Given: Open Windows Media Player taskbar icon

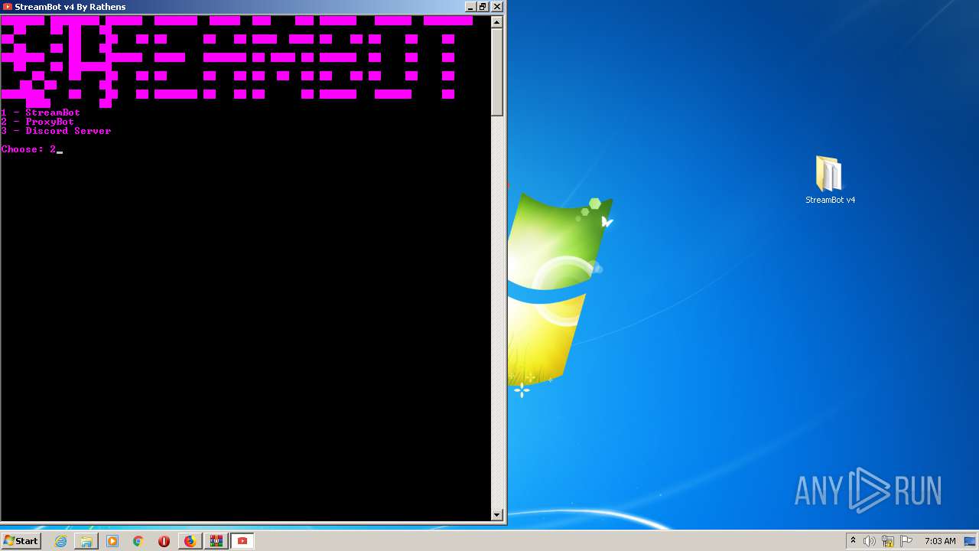Looking at the screenshot, I should pyautogui.click(x=112, y=541).
